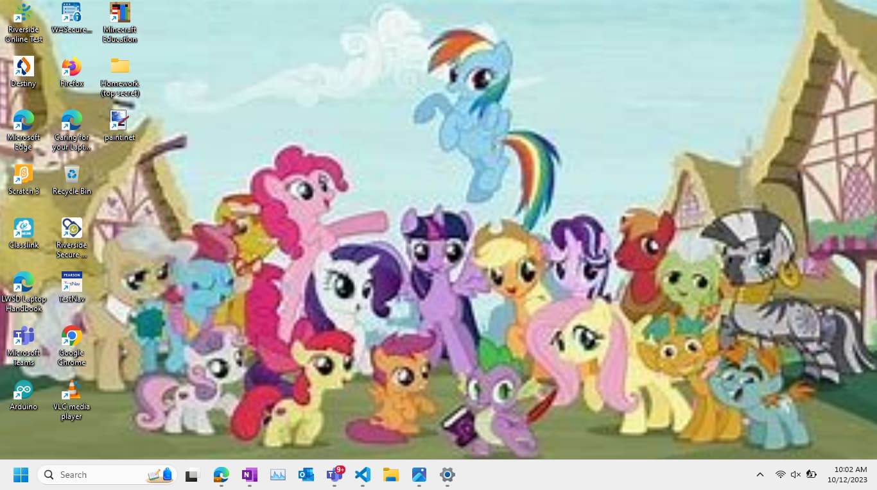The height and width of the screenshot is (490, 877).
Task: Open OneNote from the taskbar
Action: (249, 475)
